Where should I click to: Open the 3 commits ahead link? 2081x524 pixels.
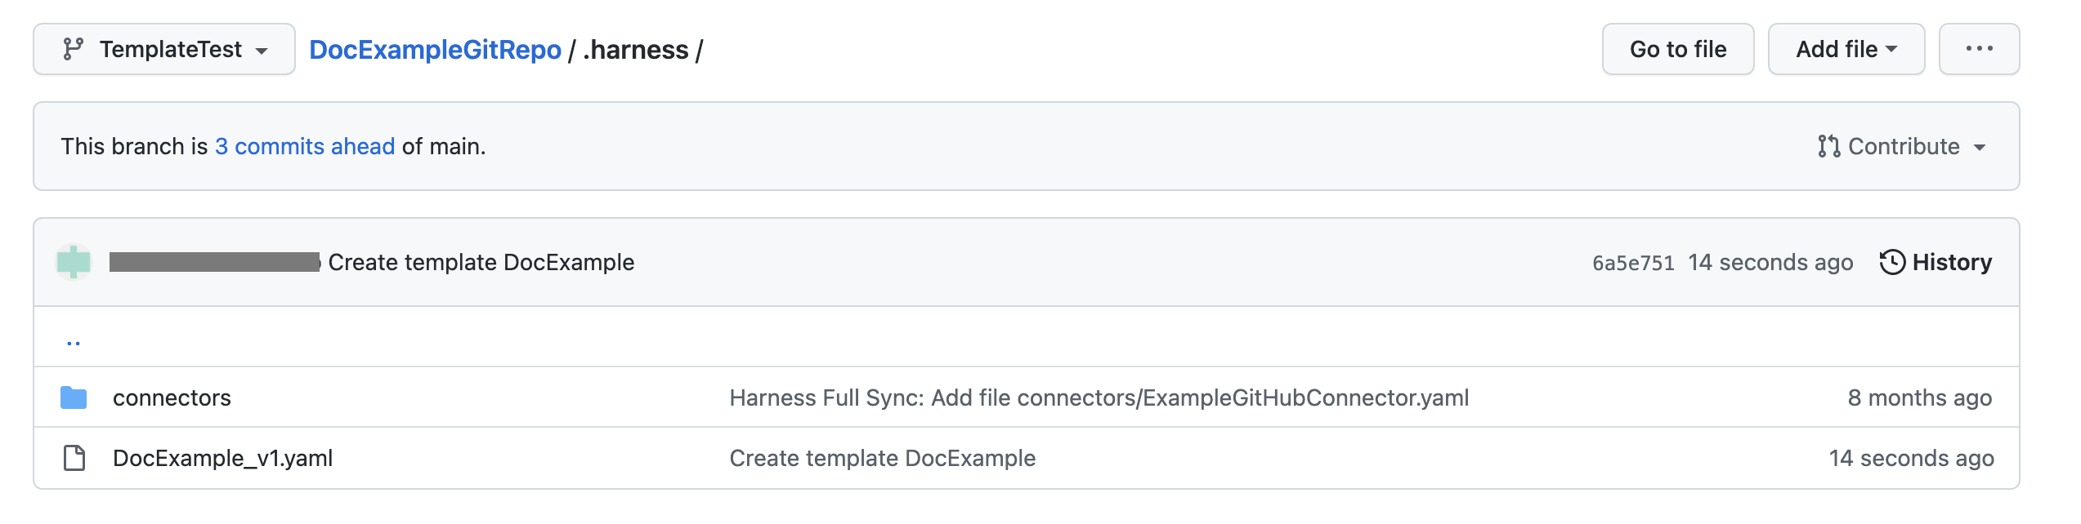305,147
